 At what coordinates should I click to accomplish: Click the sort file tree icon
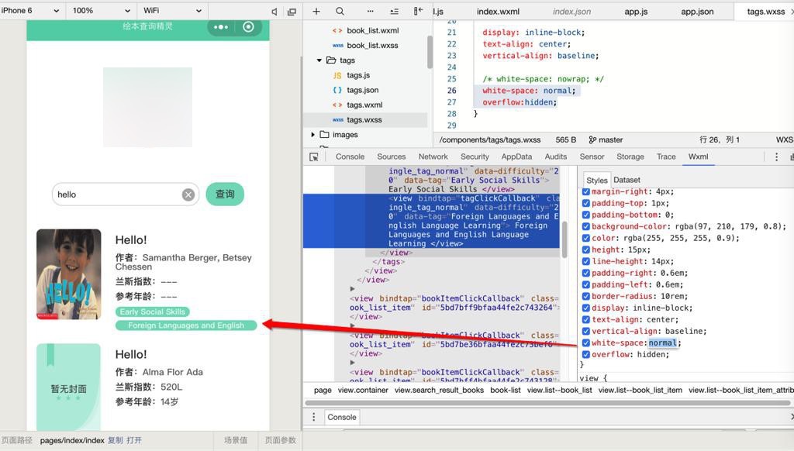pyautogui.click(x=394, y=11)
